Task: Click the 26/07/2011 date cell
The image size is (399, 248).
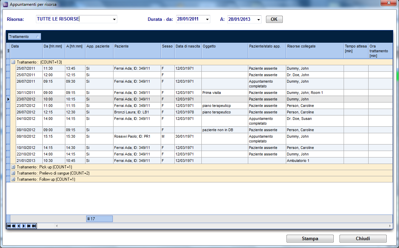Action: tap(29, 84)
